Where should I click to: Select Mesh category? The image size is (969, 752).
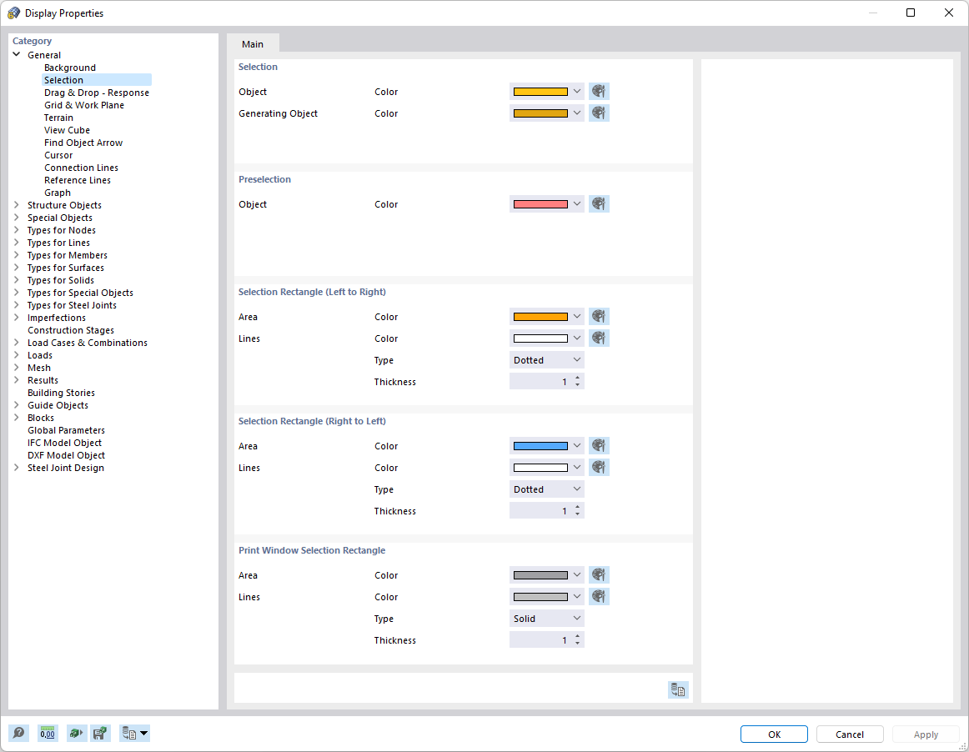(39, 368)
